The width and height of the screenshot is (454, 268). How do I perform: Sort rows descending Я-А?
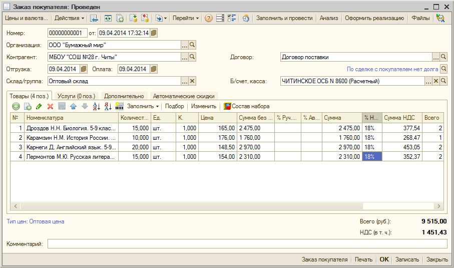[x=108, y=106]
